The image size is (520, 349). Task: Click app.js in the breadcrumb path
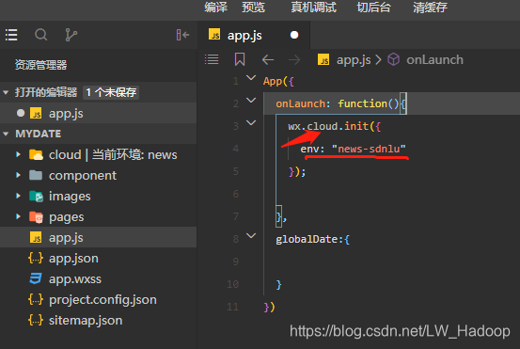[x=354, y=60]
